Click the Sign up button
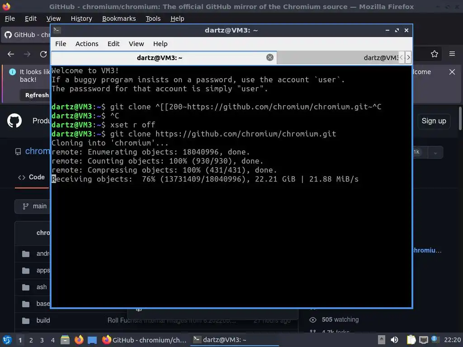 pos(434,121)
